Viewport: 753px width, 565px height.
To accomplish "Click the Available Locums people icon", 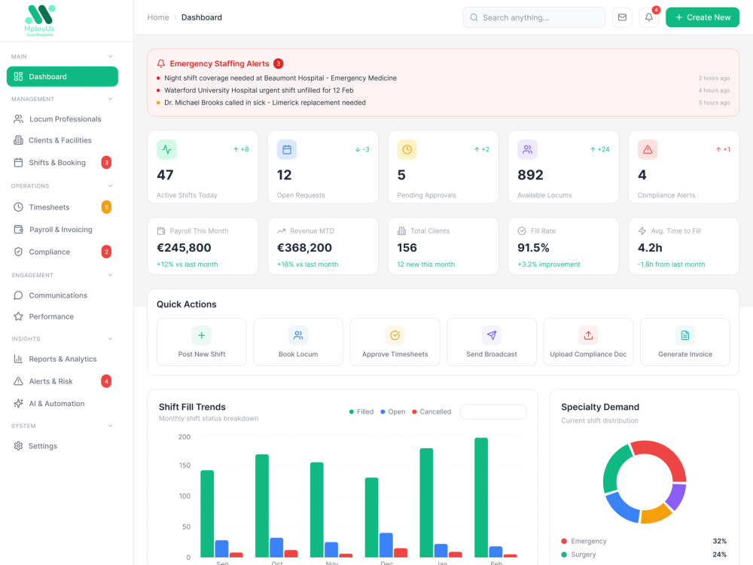I will point(527,149).
